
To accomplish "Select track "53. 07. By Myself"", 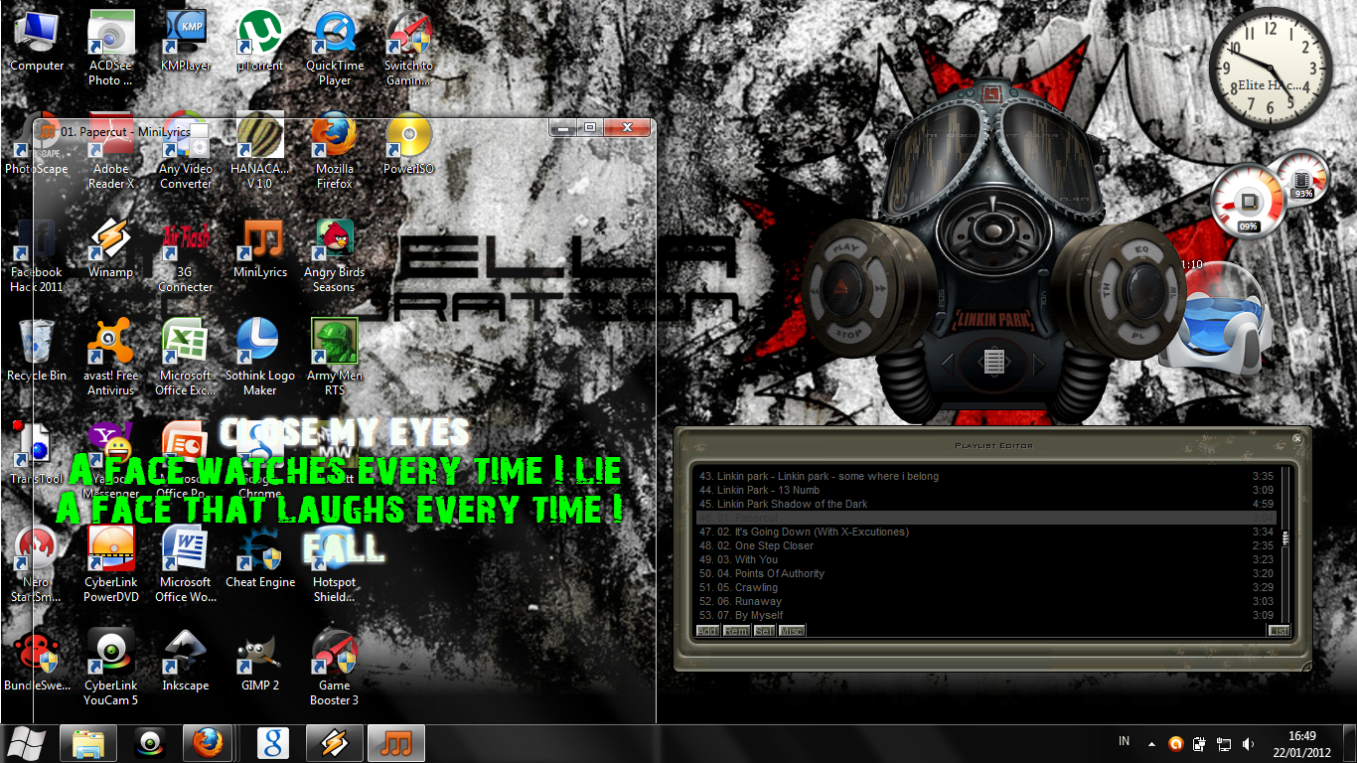I will coord(986,615).
